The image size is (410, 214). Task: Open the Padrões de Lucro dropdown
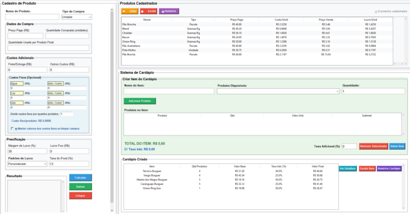click(x=27, y=164)
